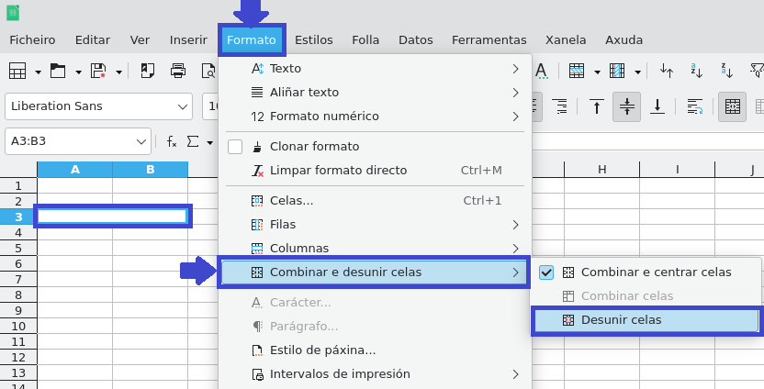Viewport: 764px width, 389px height.
Task: Click the New spreadsheet icon
Action: point(17,71)
